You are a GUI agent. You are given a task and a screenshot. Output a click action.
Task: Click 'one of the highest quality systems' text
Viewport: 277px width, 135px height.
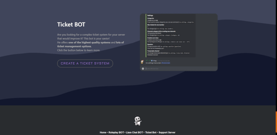tap(89, 42)
